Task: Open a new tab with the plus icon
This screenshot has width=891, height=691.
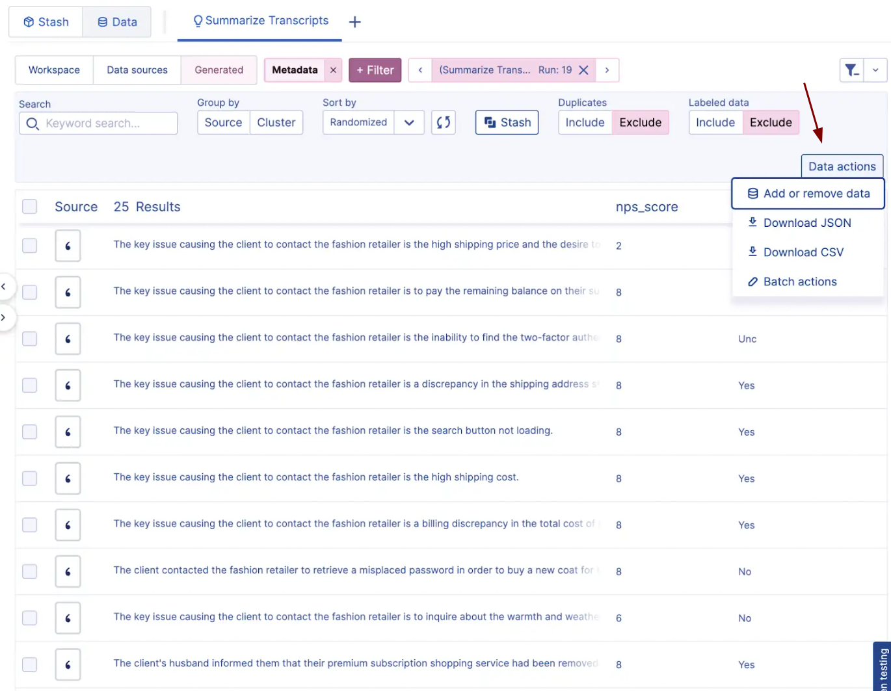Action: (x=355, y=21)
